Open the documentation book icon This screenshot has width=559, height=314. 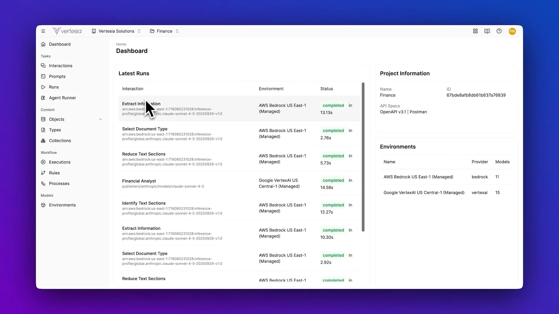pos(487,31)
